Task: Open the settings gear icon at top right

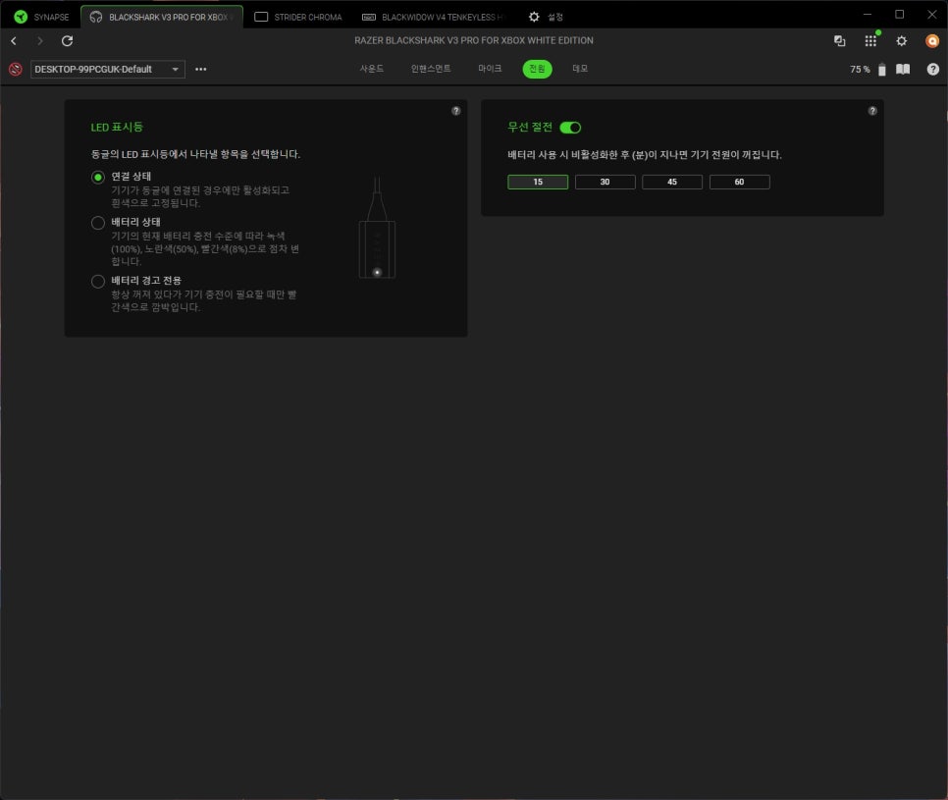Action: tap(901, 41)
